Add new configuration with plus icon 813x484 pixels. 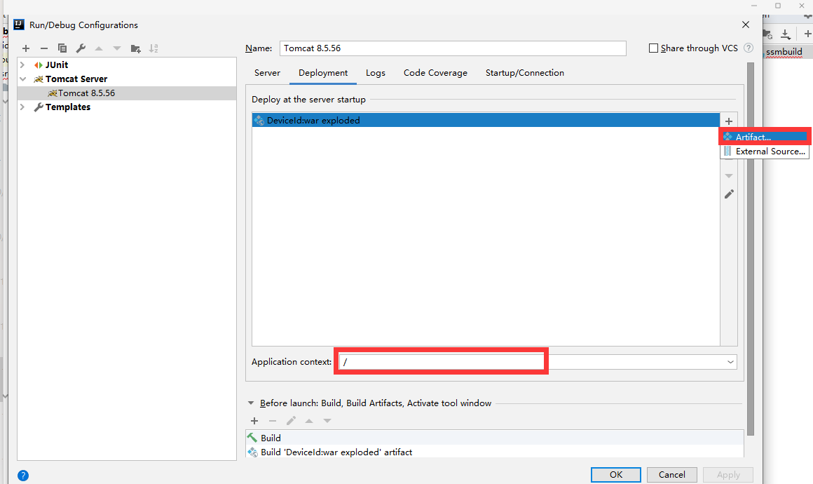[26, 48]
